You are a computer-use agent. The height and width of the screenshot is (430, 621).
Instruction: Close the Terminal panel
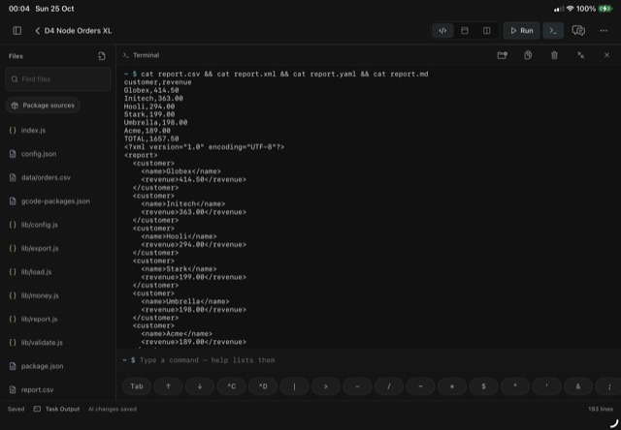[606, 55]
